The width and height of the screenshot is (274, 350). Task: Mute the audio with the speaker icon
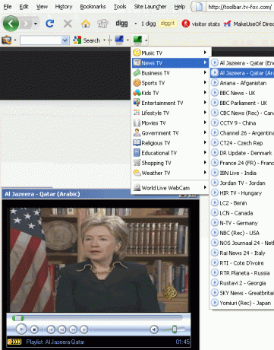[x=154, y=329]
